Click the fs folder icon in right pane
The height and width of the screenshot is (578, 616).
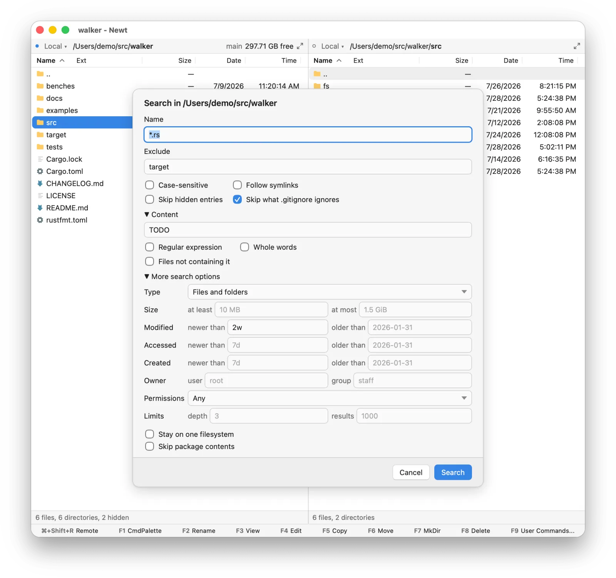coord(317,86)
